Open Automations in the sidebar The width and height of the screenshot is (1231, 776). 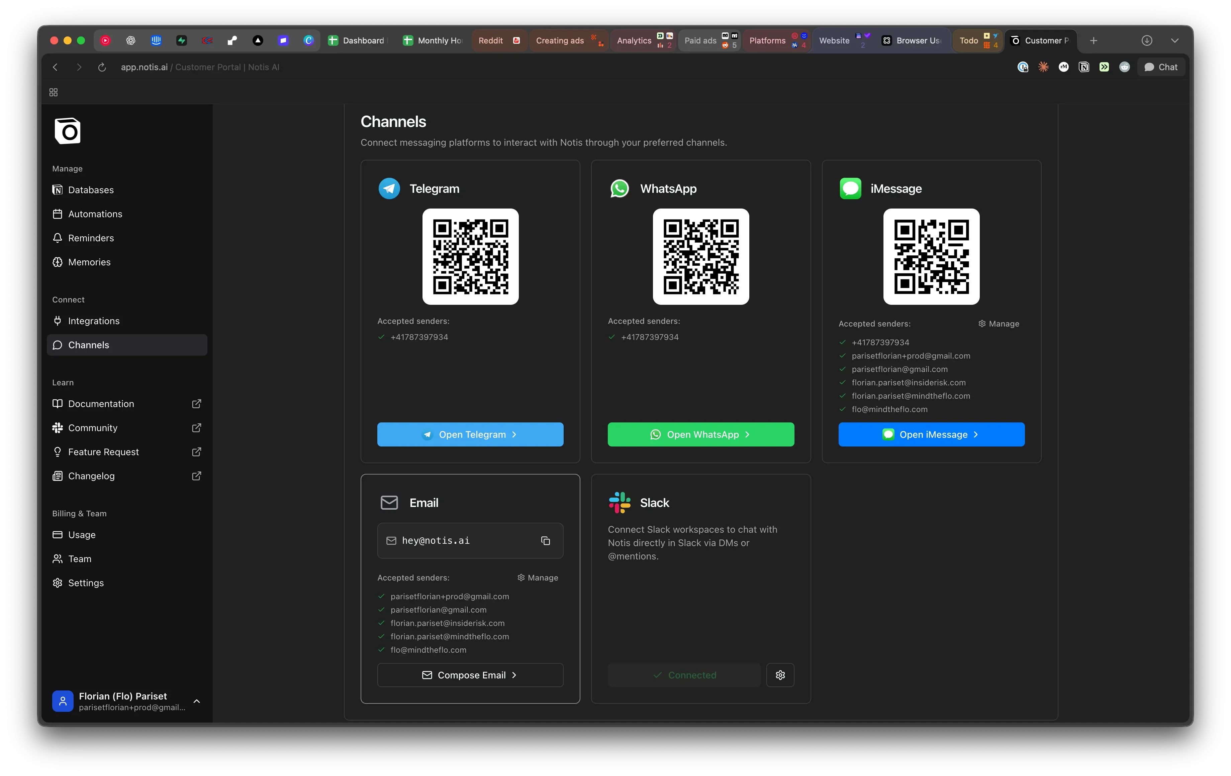[127, 214]
